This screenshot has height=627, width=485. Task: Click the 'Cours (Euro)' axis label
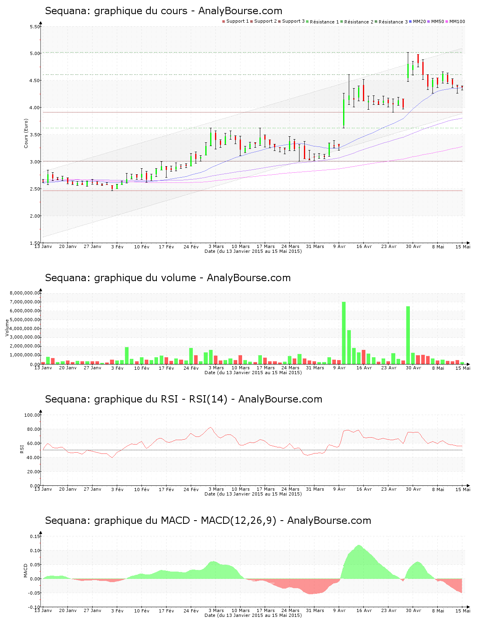click(x=26, y=133)
